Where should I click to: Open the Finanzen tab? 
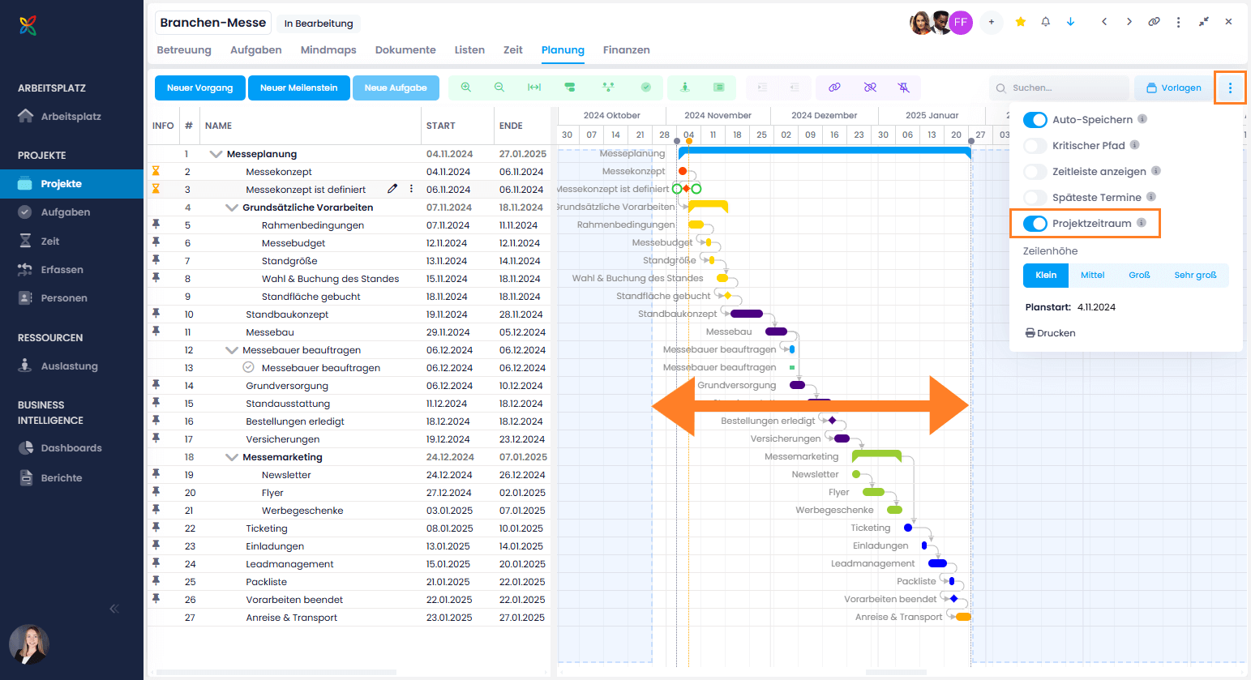[x=627, y=50]
